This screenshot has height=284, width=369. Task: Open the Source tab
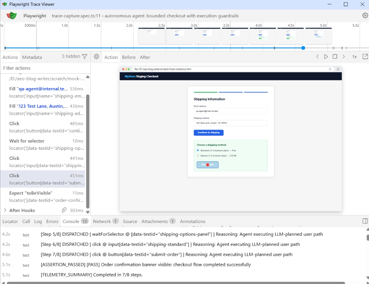pyautogui.click(x=130, y=221)
